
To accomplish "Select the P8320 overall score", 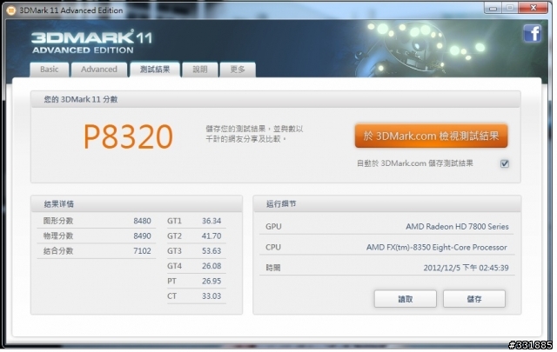I will click(x=128, y=136).
